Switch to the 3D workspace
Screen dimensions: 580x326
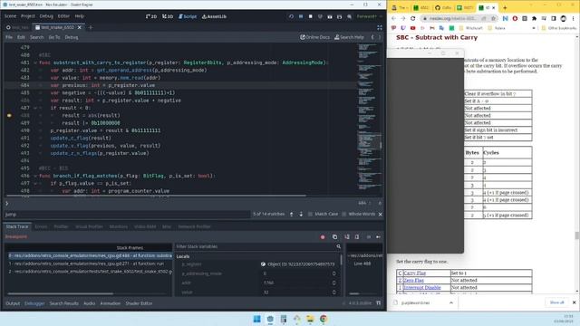(x=168, y=16)
